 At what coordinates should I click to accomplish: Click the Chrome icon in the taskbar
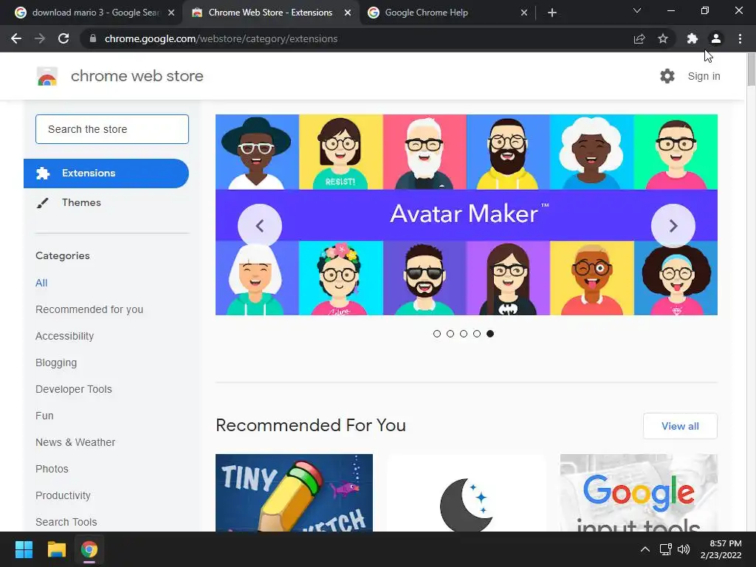[x=89, y=549]
